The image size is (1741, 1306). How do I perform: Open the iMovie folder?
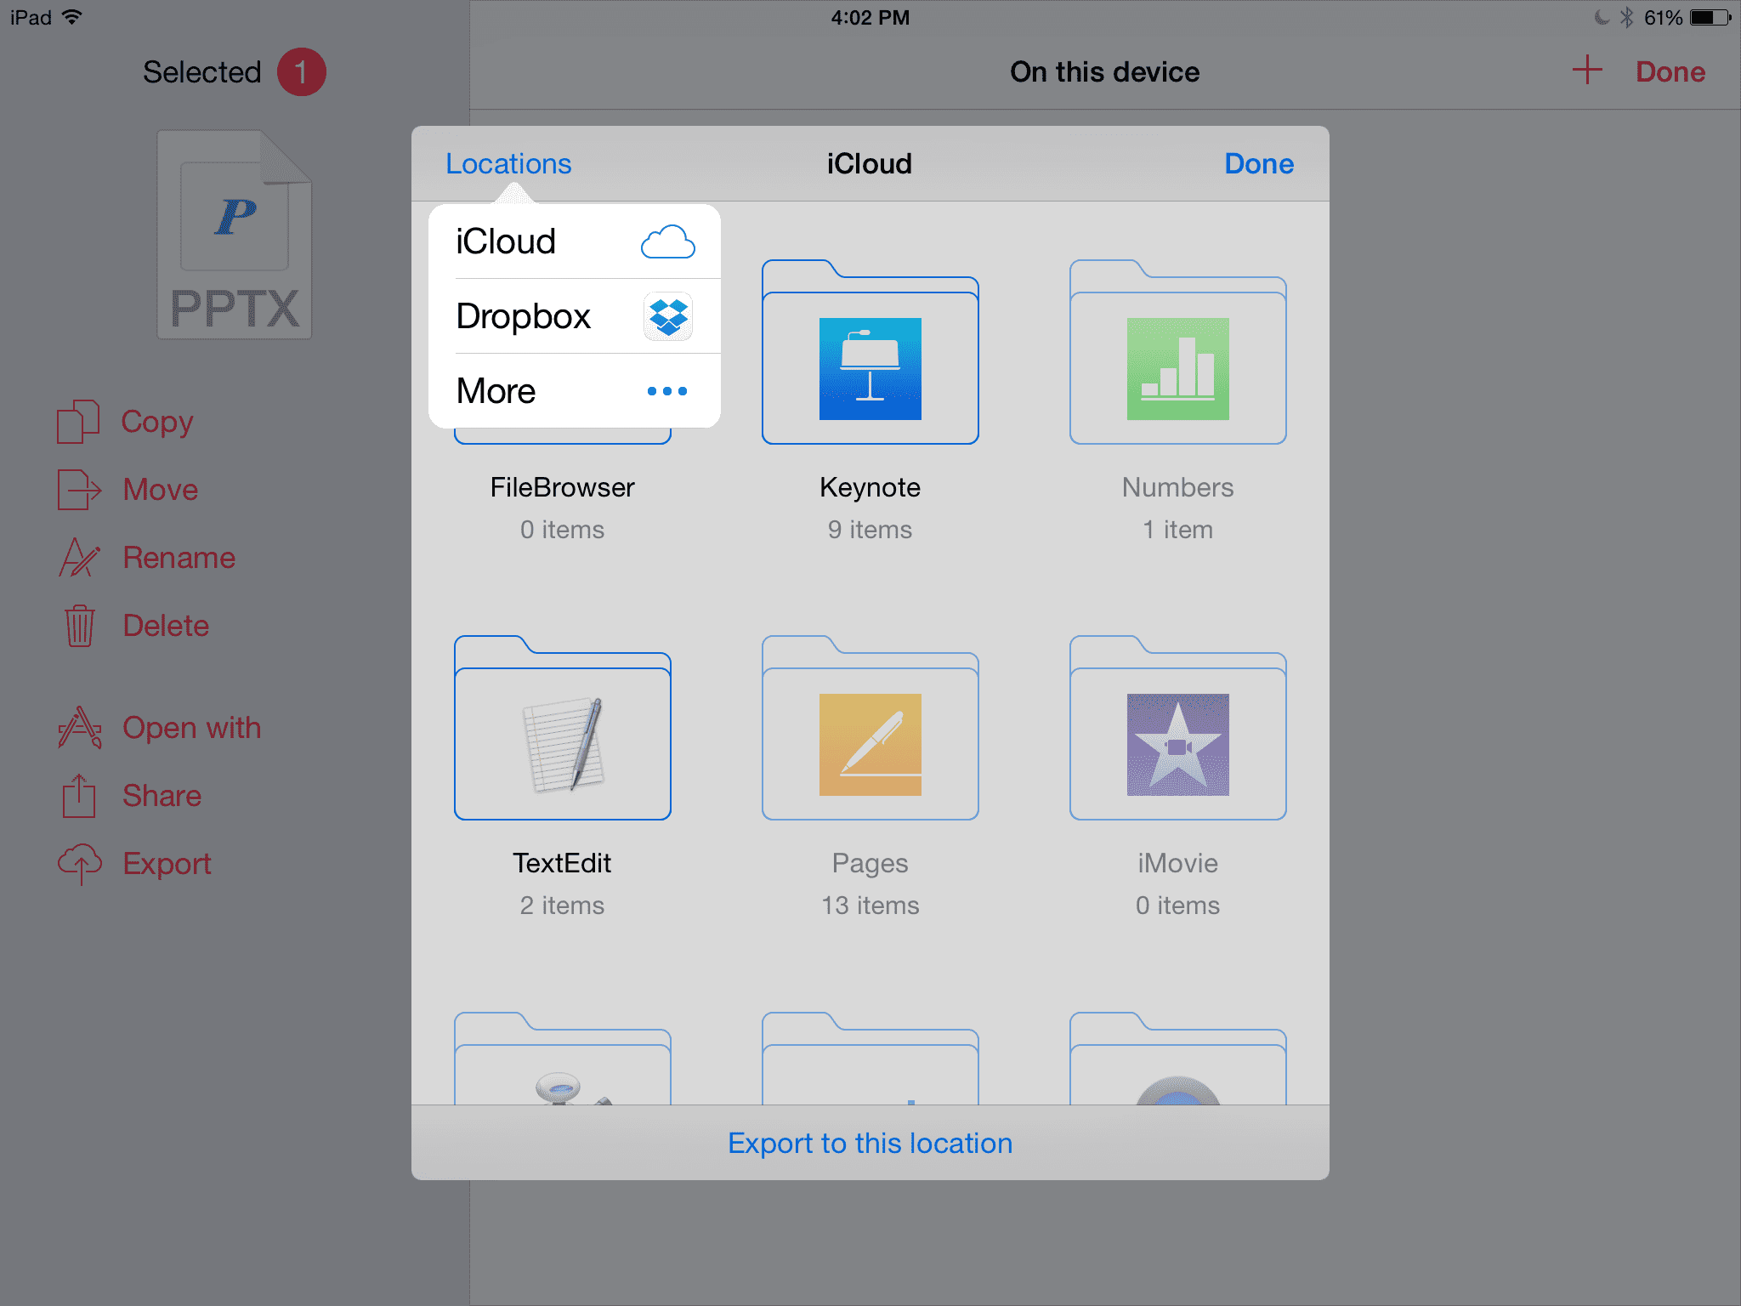coord(1177,728)
